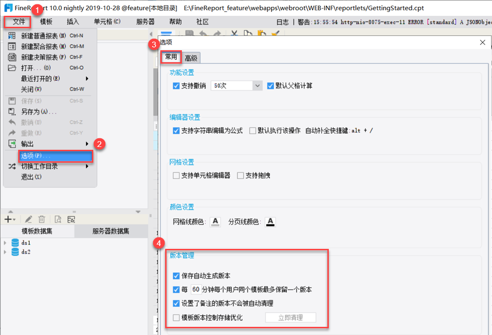The image size is (492, 335).
Task: Select 选项(P) menu entry
Action: click(x=56, y=156)
